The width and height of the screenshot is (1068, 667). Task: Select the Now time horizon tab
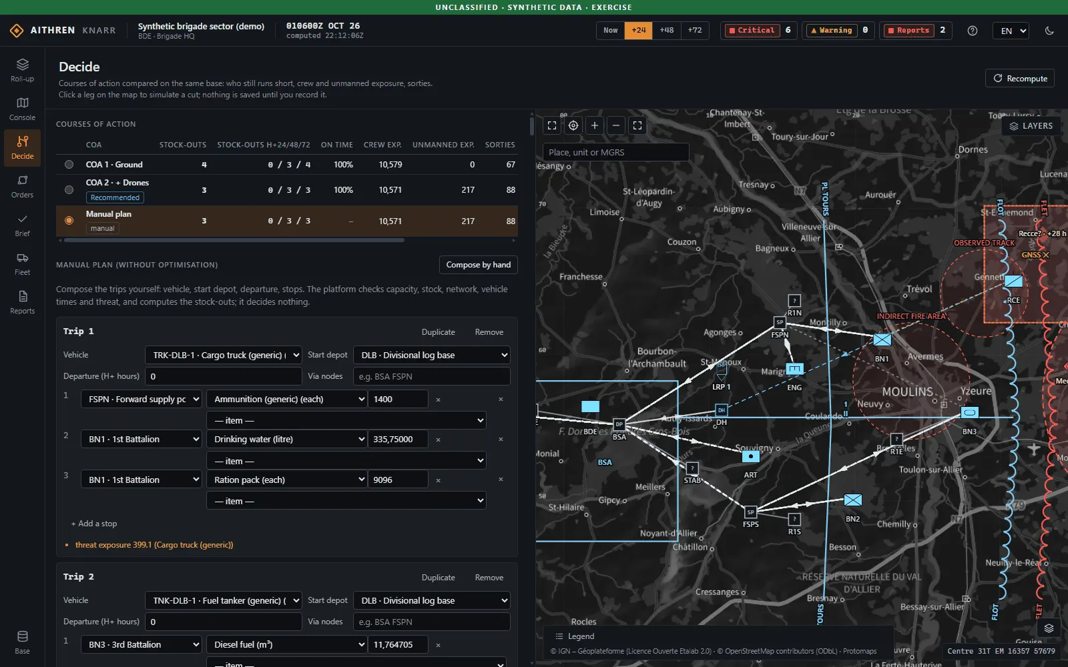tap(610, 31)
